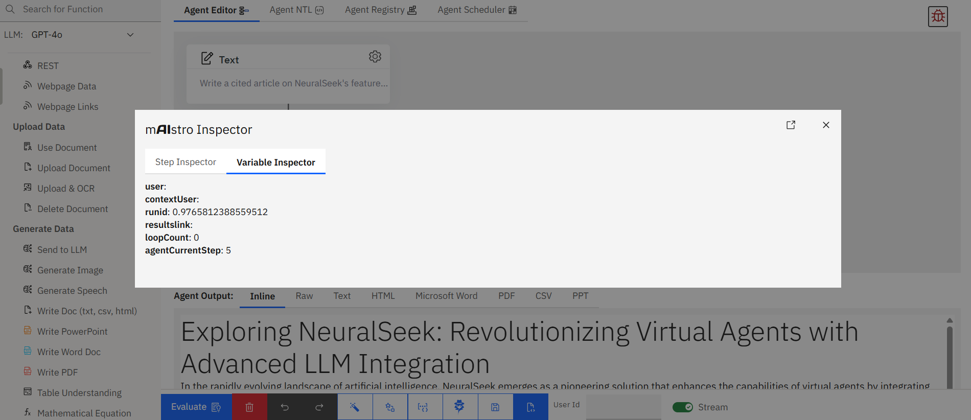Select Raw output format tab
This screenshot has width=971, height=420.
304,296
